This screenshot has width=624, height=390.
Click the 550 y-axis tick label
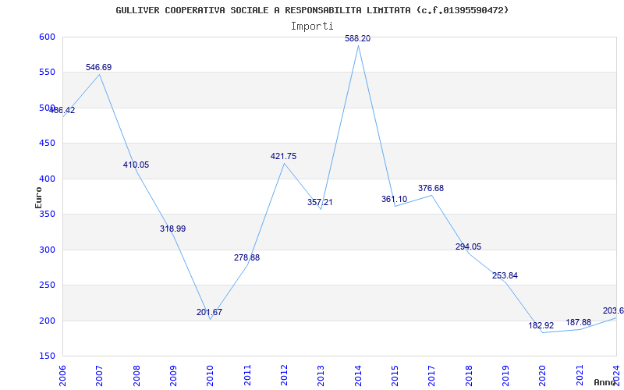47,73
